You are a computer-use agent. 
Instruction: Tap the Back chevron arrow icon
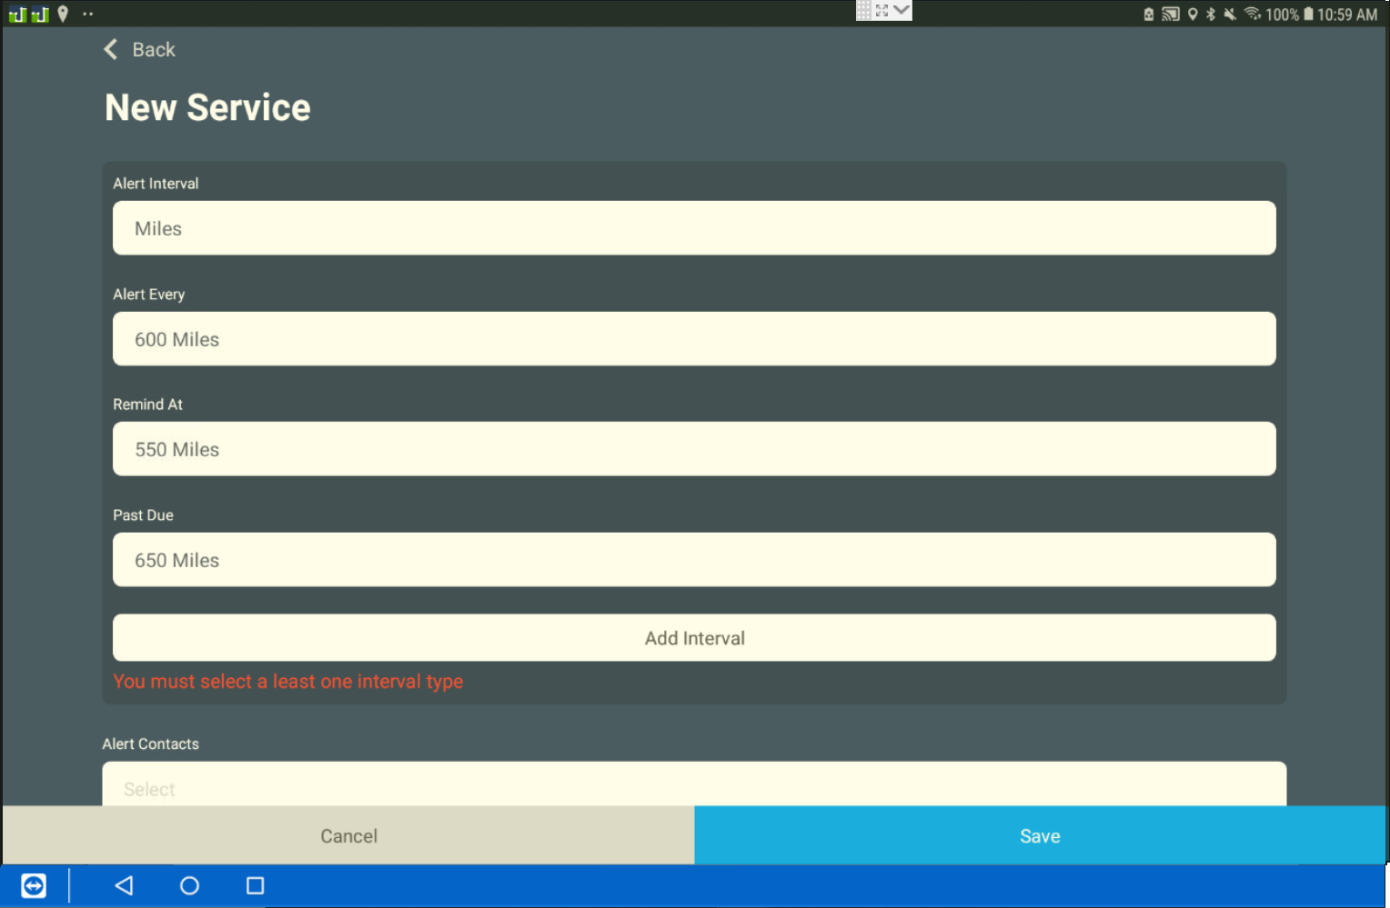click(111, 50)
